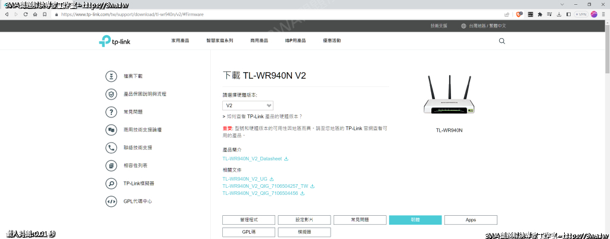The image size is (610, 239).
Task: Switch to the 韌體 firmware tab
Action: (x=415, y=220)
